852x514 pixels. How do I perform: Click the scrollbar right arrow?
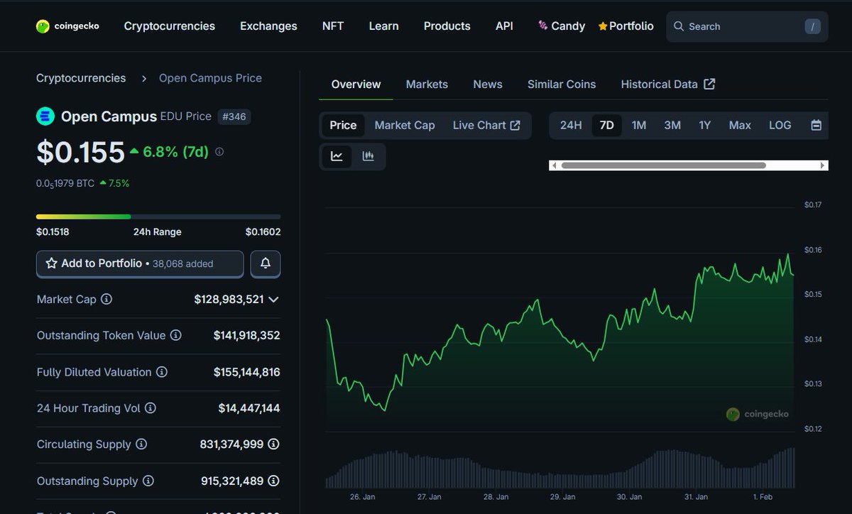824,165
